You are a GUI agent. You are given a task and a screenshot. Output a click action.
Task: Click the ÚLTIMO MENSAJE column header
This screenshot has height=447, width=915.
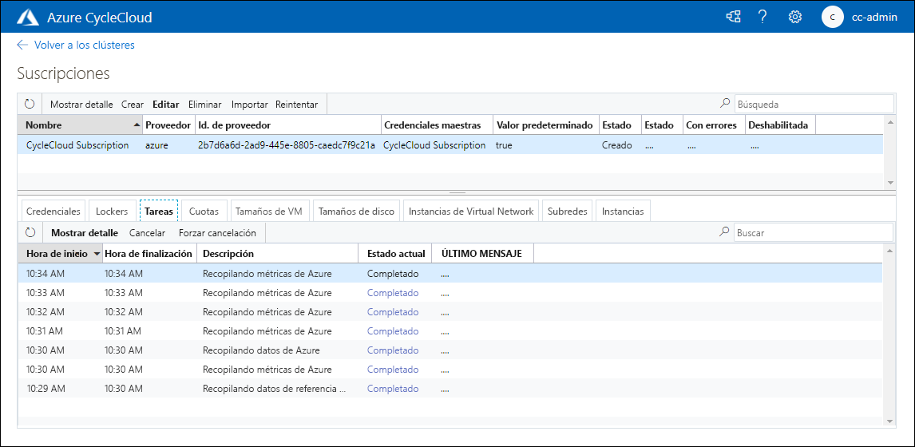pyautogui.click(x=482, y=254)
